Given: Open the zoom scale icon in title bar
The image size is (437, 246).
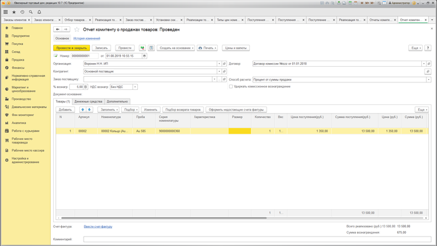Looking at the screenshot, I should tap(379, 3).
